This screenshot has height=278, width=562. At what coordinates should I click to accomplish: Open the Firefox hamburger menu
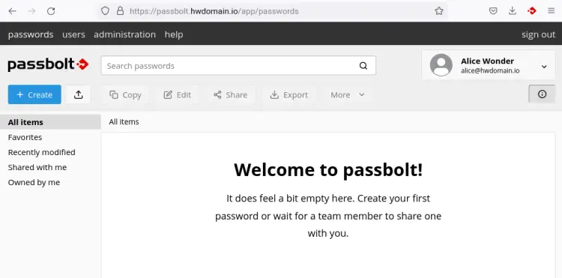pyautogui.click(x=552, y=11)
